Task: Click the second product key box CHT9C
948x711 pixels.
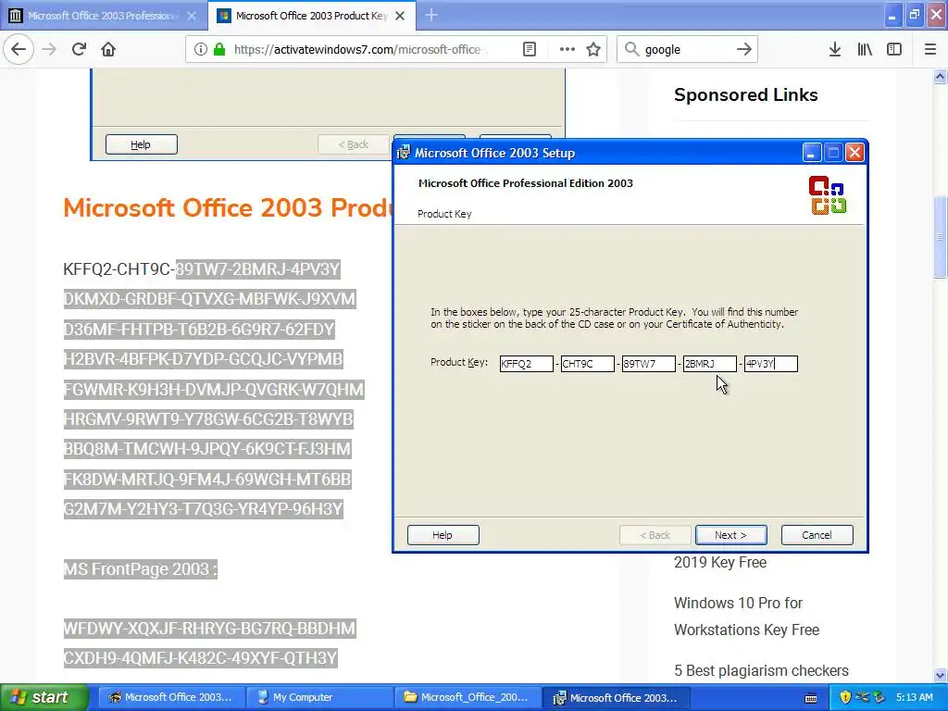Action: (588, 364)
